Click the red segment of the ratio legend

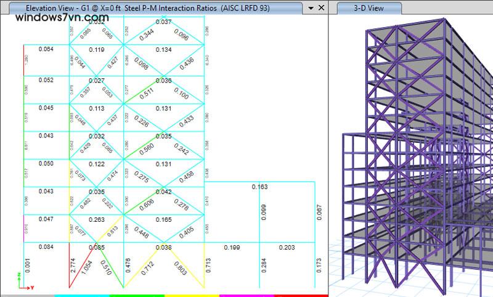pos(301,295)
